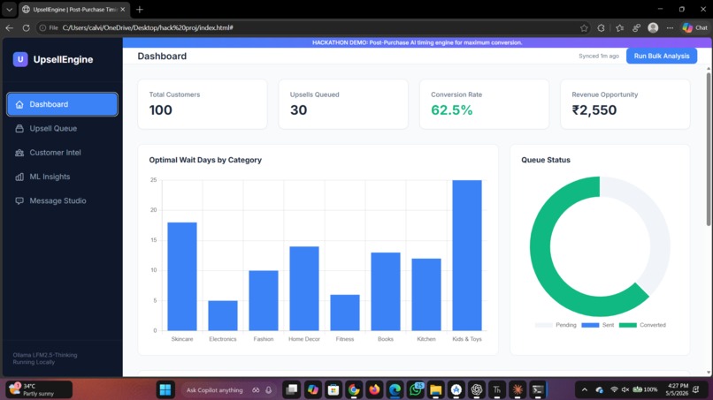Viewport: 713px width, 400px height.
Task: Click the Dashboard home icon
Action: click(x=19, y=104)
